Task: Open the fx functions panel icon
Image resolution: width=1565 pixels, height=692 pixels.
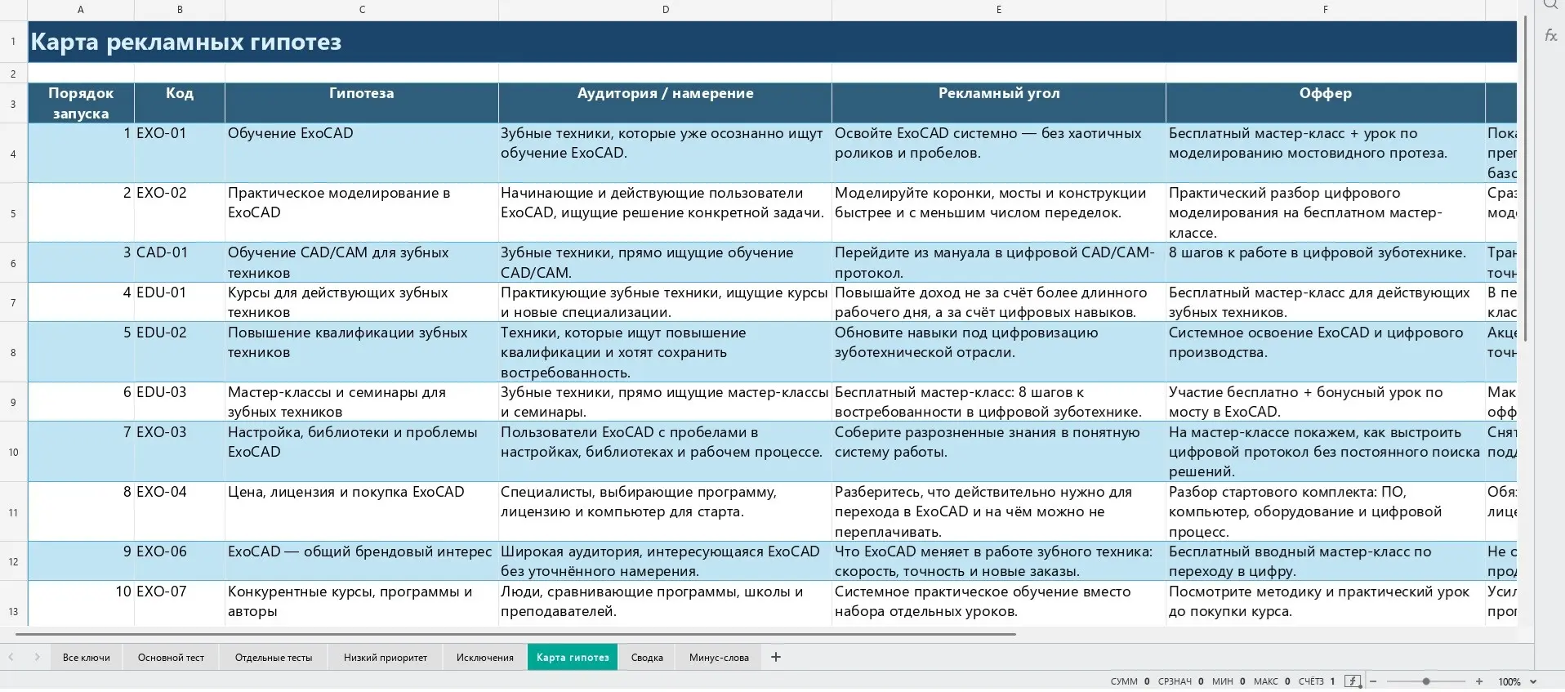Action: click(x=1550, y=36)
